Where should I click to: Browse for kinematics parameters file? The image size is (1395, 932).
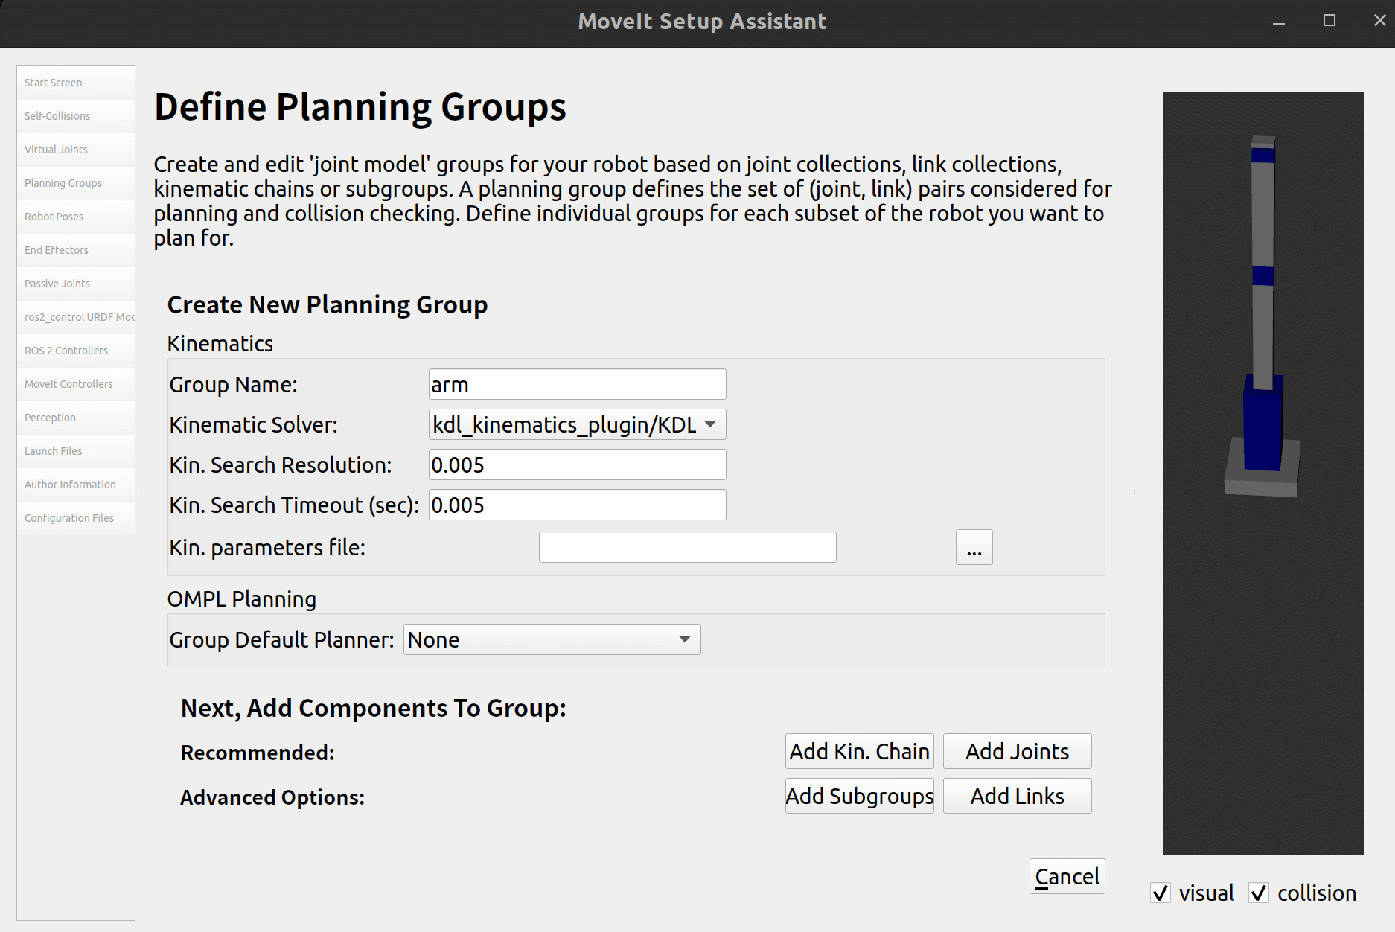[974, 548]
